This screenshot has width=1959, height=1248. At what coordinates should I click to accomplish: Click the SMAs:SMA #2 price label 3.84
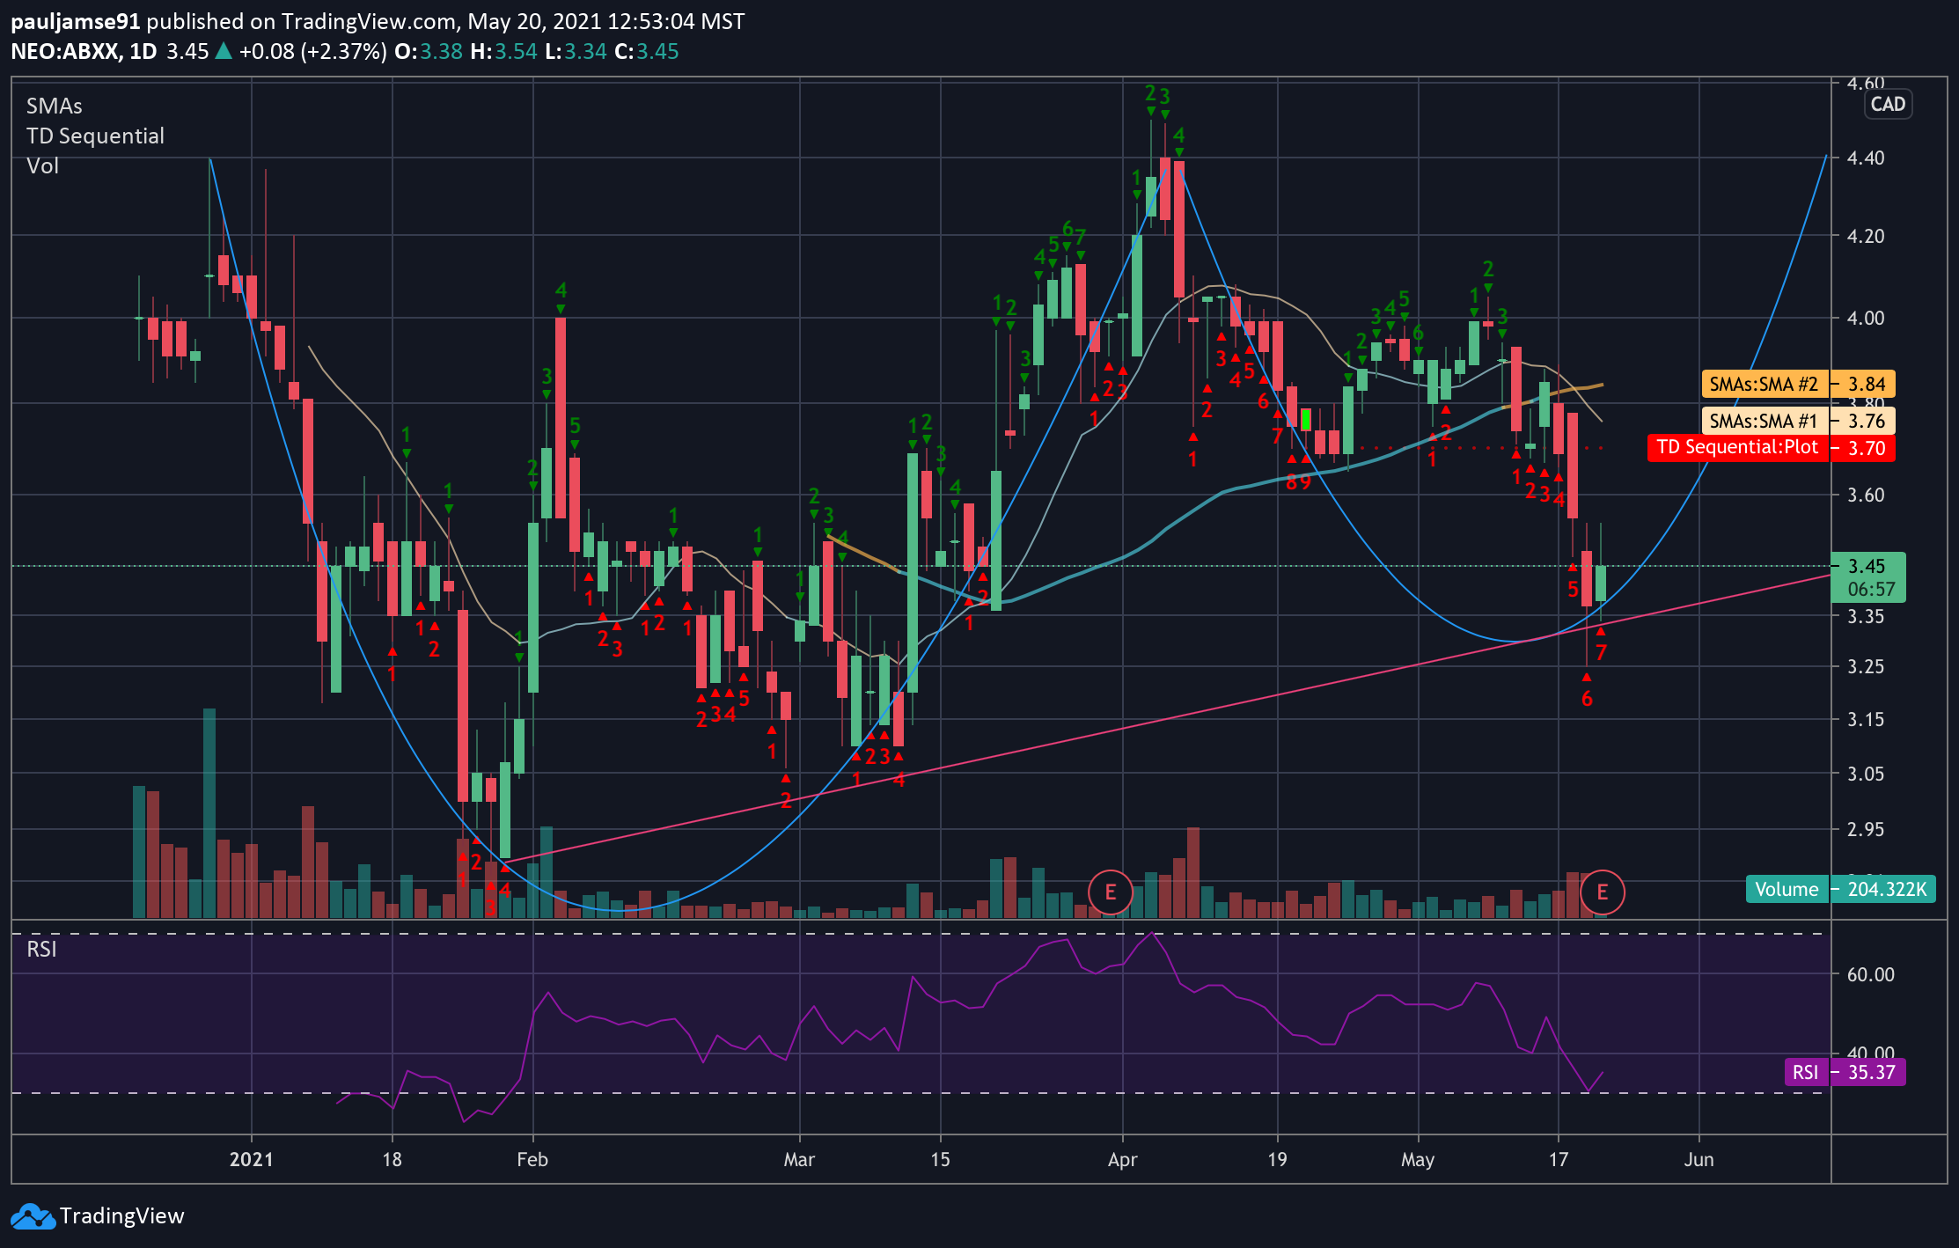[1799, 384]
